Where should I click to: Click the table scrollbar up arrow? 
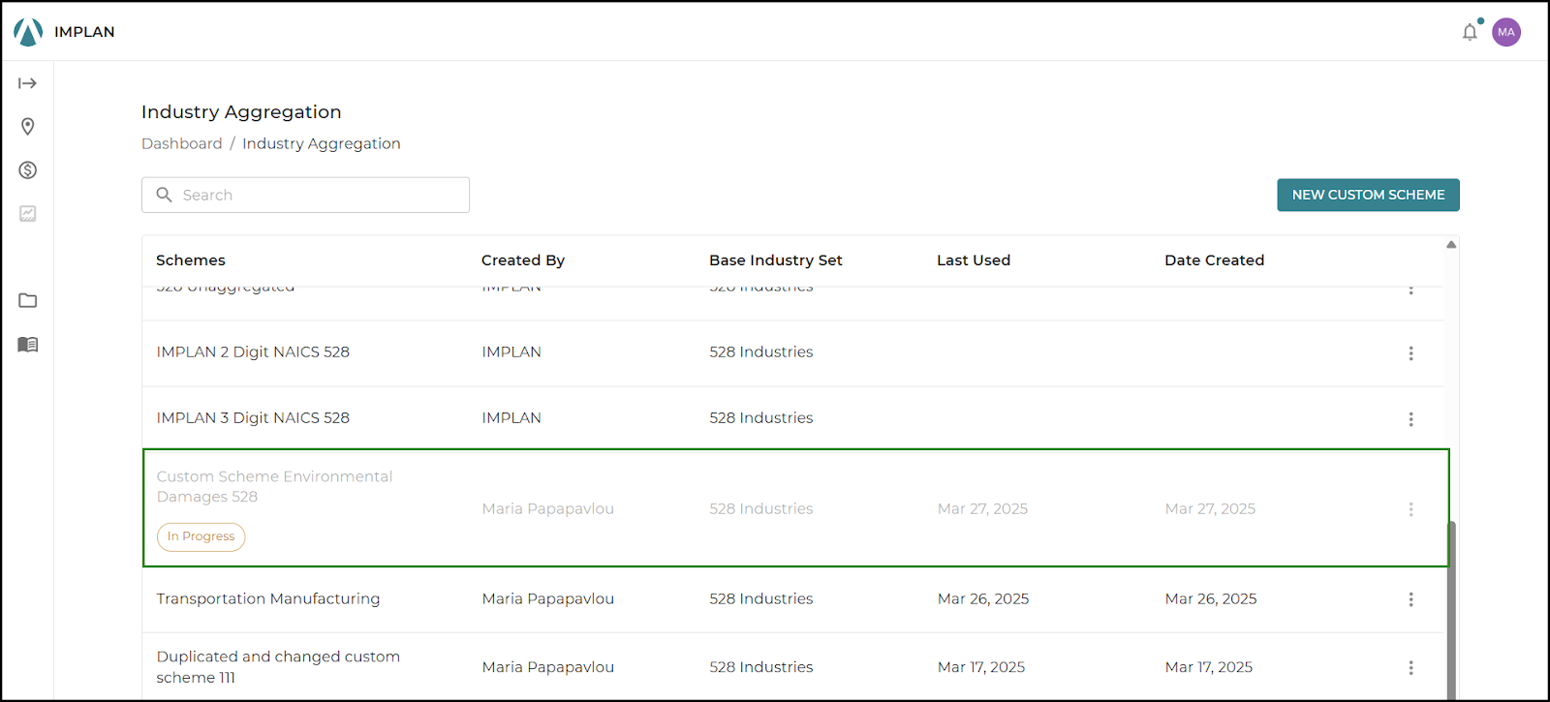pyautogui.click(x=1451, y=244)
